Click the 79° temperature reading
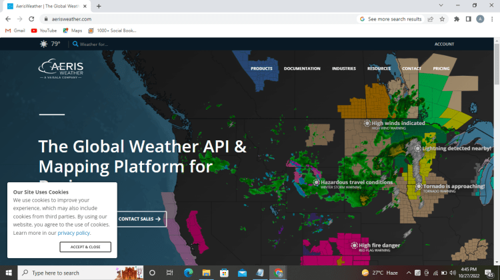The image size is (500, 280). [55, 44]
